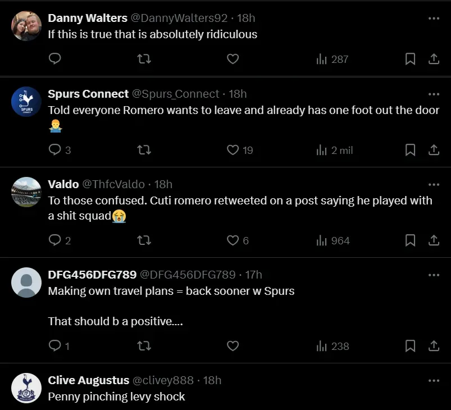Reply to DFG456DFG789's travel plans tweet
The height and width of the screenshot is (410, 451).
54,346
